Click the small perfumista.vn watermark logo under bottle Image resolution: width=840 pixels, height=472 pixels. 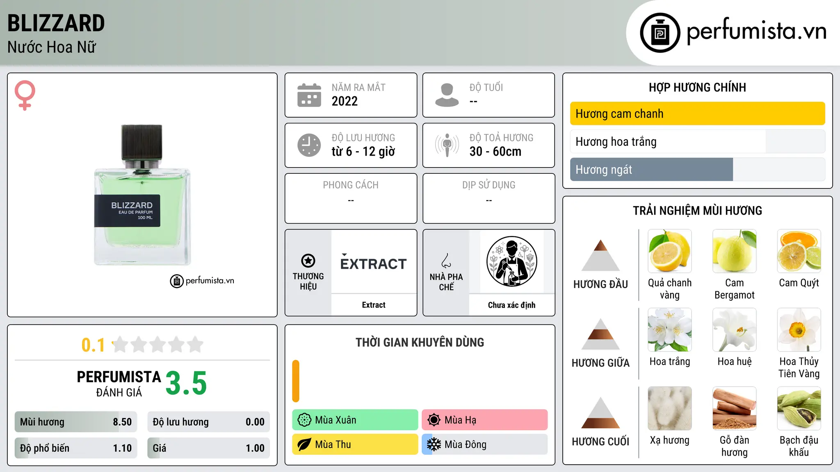[x=202, y=281]
